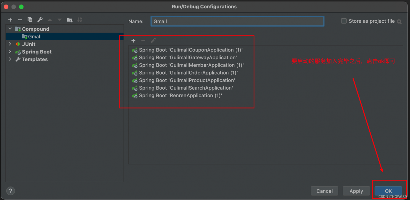410x200 pixels.
Task: Open the wrench edit templates icon
Action: (x=40, y=20)
